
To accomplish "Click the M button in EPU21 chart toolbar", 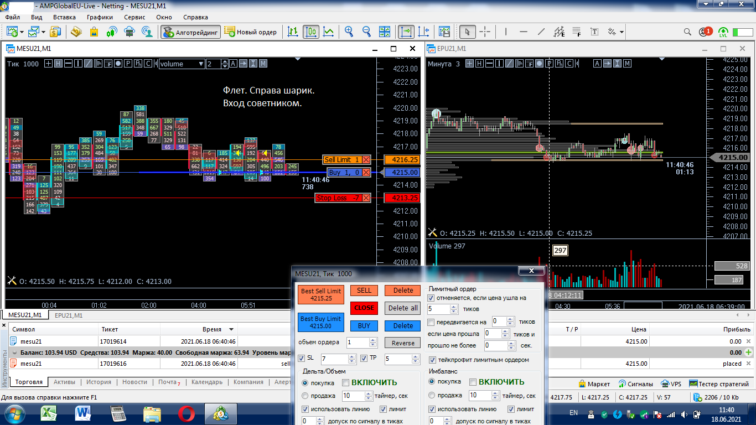I will click(x=628, y=64).
